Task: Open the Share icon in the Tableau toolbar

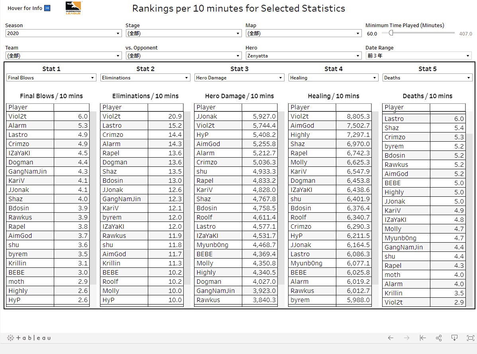Action: (x=439, y=338)
